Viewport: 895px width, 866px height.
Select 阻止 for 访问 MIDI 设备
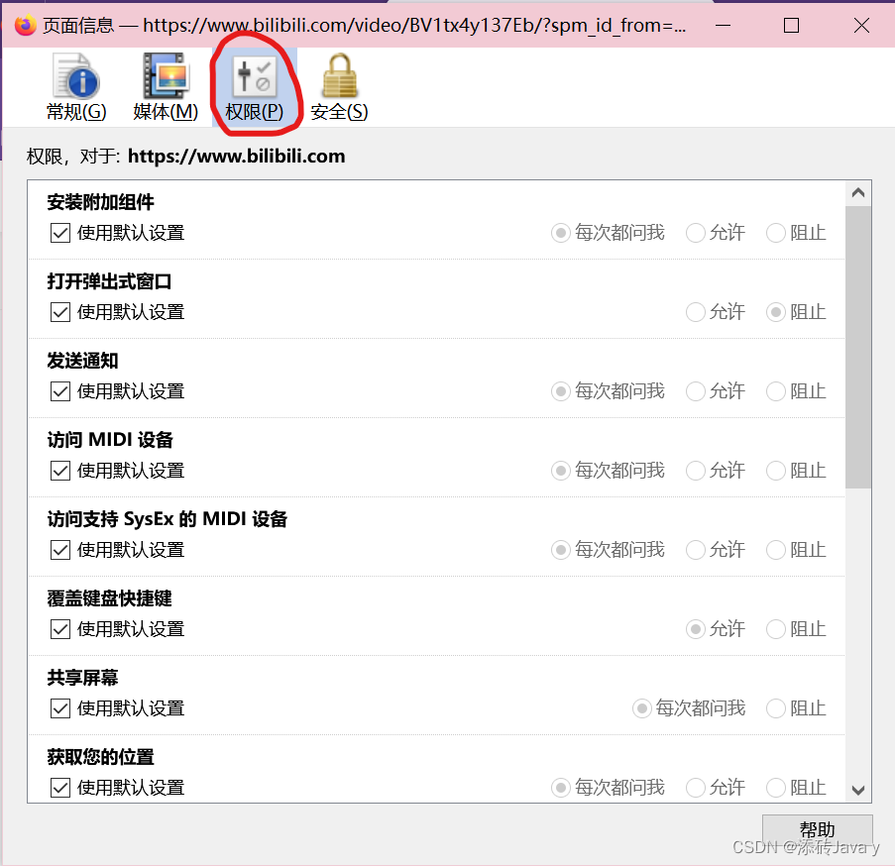tap(776, 471)
